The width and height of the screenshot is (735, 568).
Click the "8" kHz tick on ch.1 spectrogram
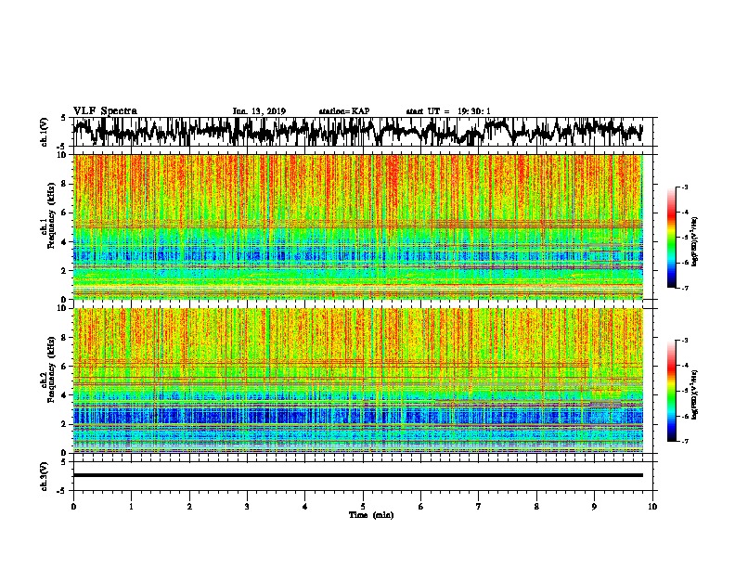pos(65,184)
